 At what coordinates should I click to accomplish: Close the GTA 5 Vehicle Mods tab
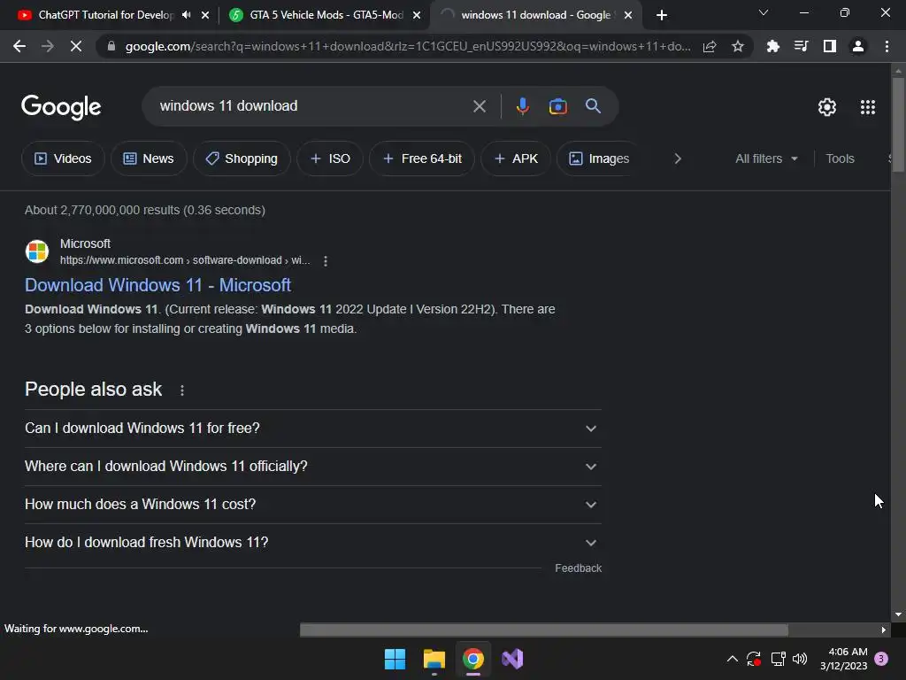click(417, 15)
